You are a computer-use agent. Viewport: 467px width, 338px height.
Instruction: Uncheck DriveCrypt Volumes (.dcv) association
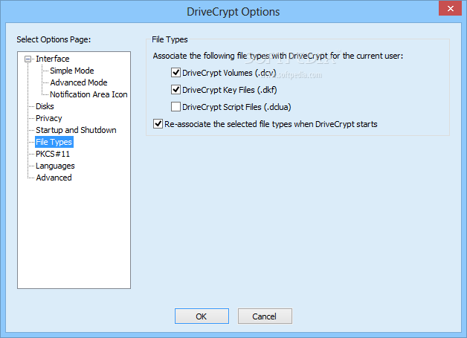tap(176, 73)
